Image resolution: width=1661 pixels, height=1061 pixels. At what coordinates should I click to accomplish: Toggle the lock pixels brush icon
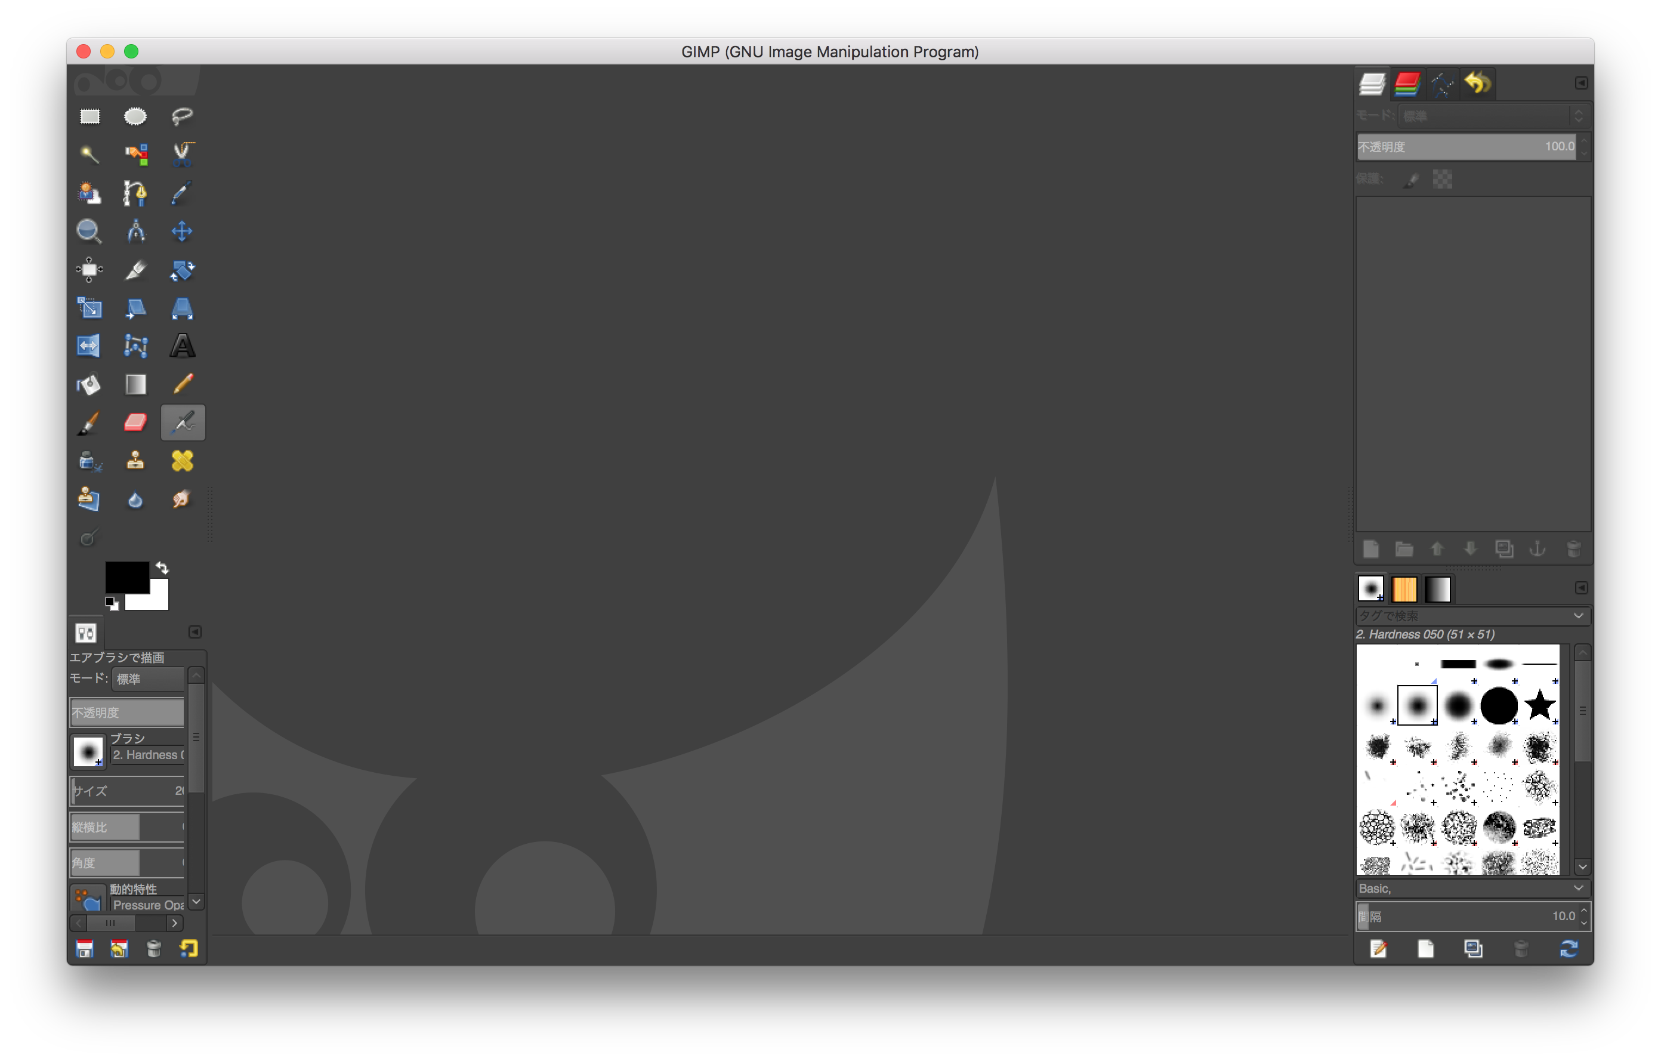tap(1412, 180)
